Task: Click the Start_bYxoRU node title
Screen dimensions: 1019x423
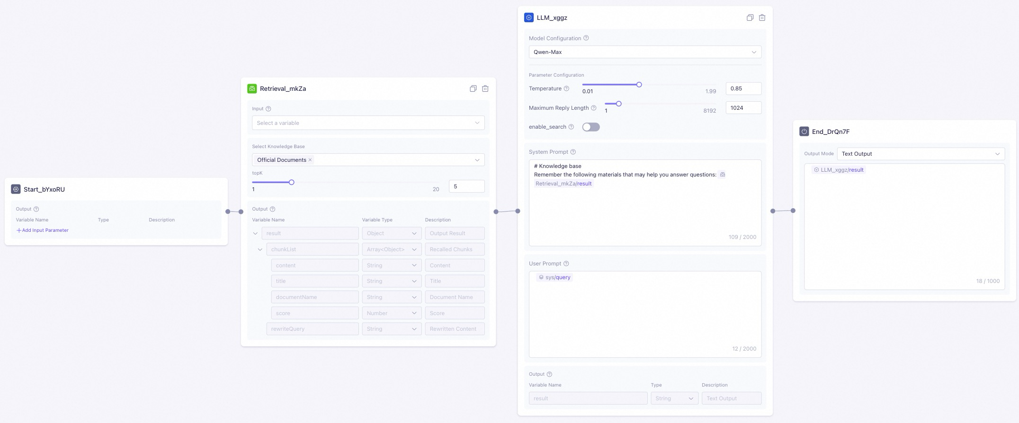Action: click(44, 189)
